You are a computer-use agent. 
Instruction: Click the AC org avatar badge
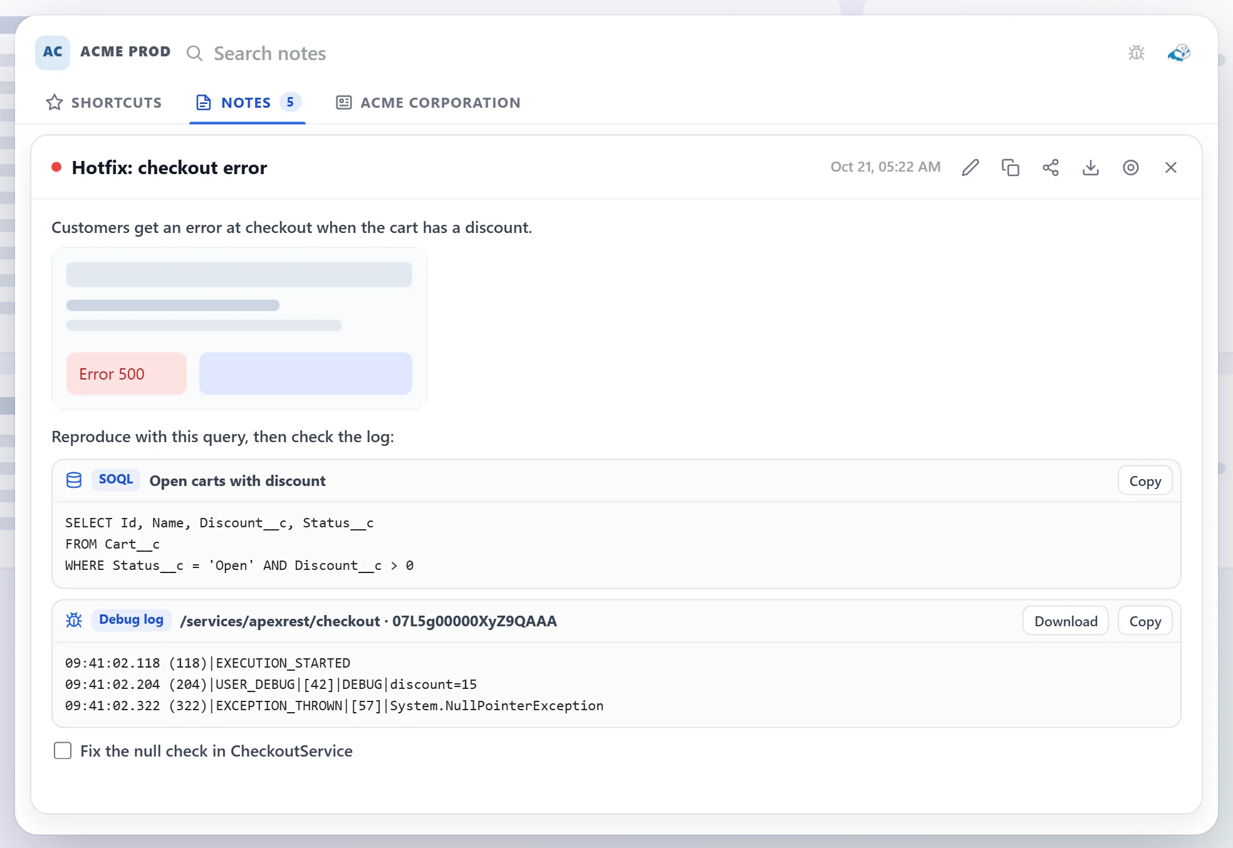pos(53,52)
